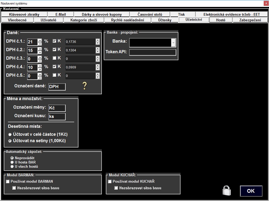Viewport: 269px width, 201px height.
Task: Switch to the Uživatelé tab
Action: [48, 20]
